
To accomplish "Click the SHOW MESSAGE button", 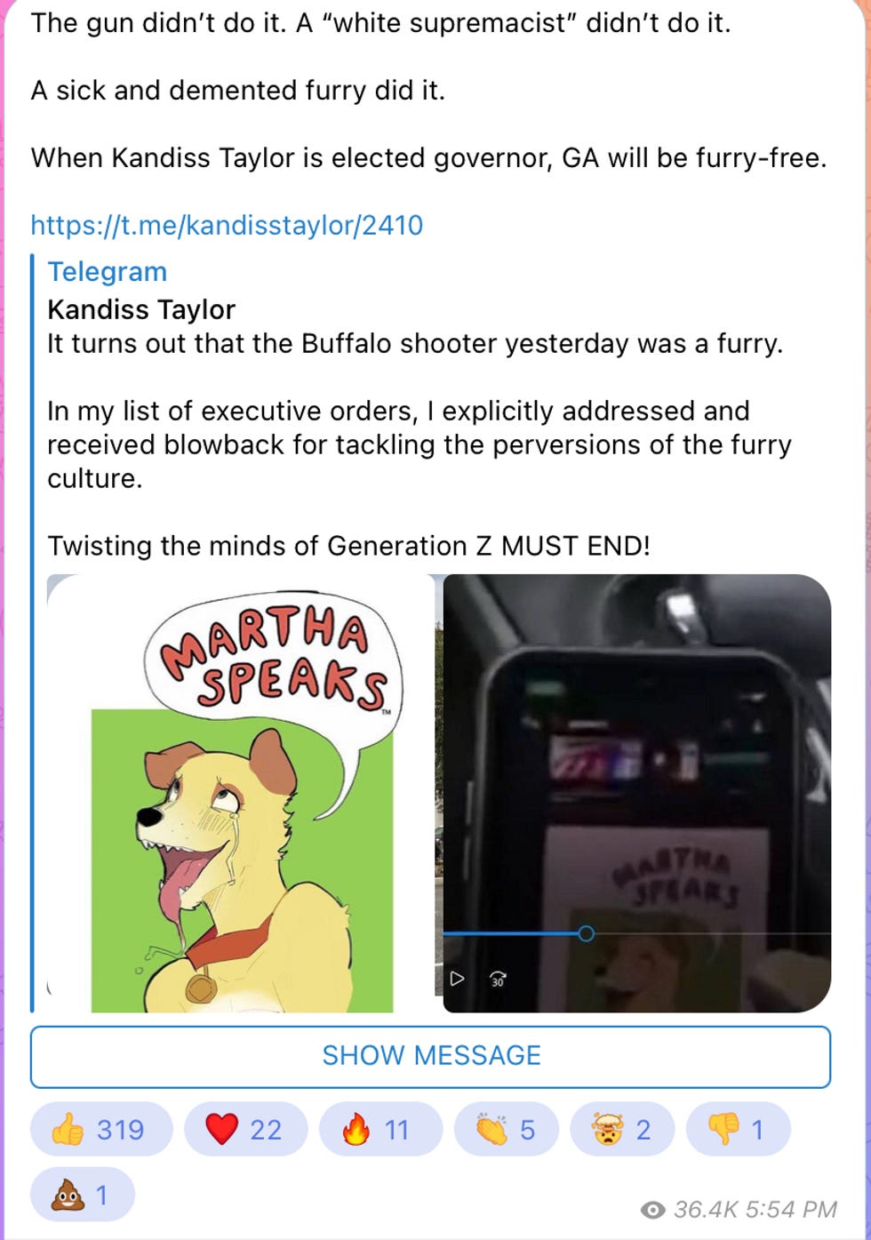I will tap(431, 1056).
